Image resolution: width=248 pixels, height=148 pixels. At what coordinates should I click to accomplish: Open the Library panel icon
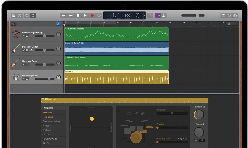pos(14,15)
